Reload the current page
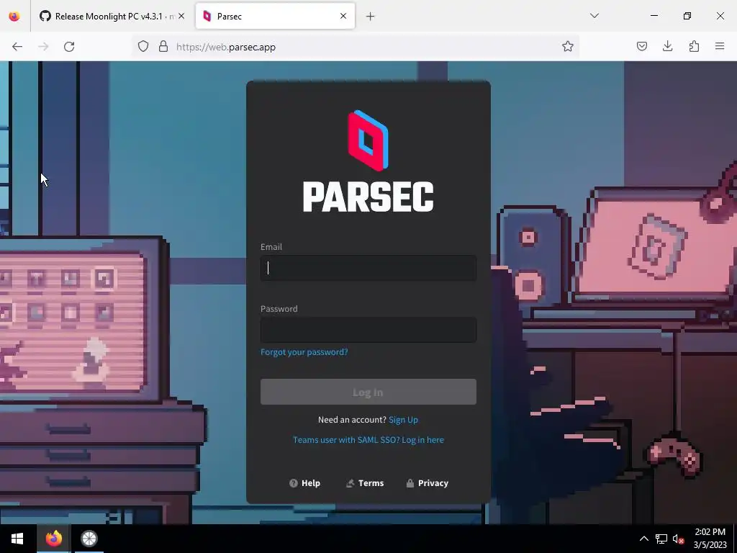This screenshot has width=737, height=553. (x=69, y=47)
